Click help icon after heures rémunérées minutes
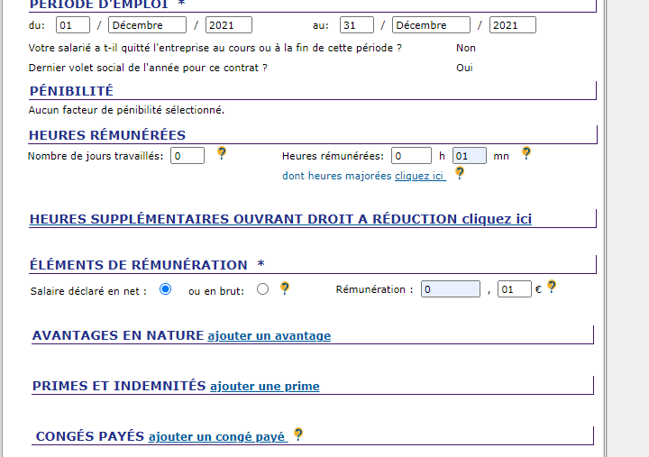This screenshot has height=457, width=649. tap(526, 153)
